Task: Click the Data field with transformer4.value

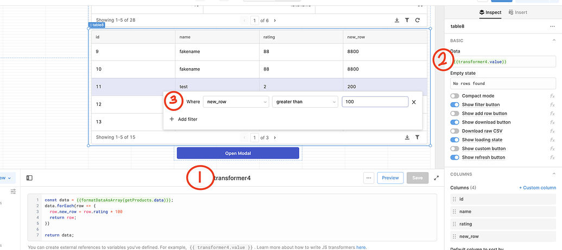Action: click(503, 62)
